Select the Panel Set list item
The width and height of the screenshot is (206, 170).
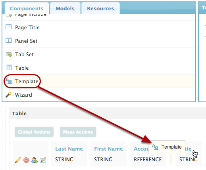pos(99,41)
